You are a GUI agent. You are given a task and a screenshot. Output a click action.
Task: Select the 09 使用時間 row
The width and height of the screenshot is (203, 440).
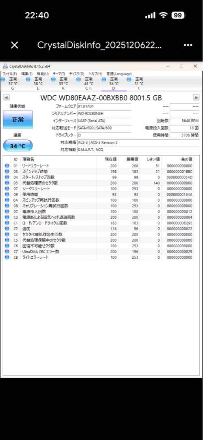point(99,194)
